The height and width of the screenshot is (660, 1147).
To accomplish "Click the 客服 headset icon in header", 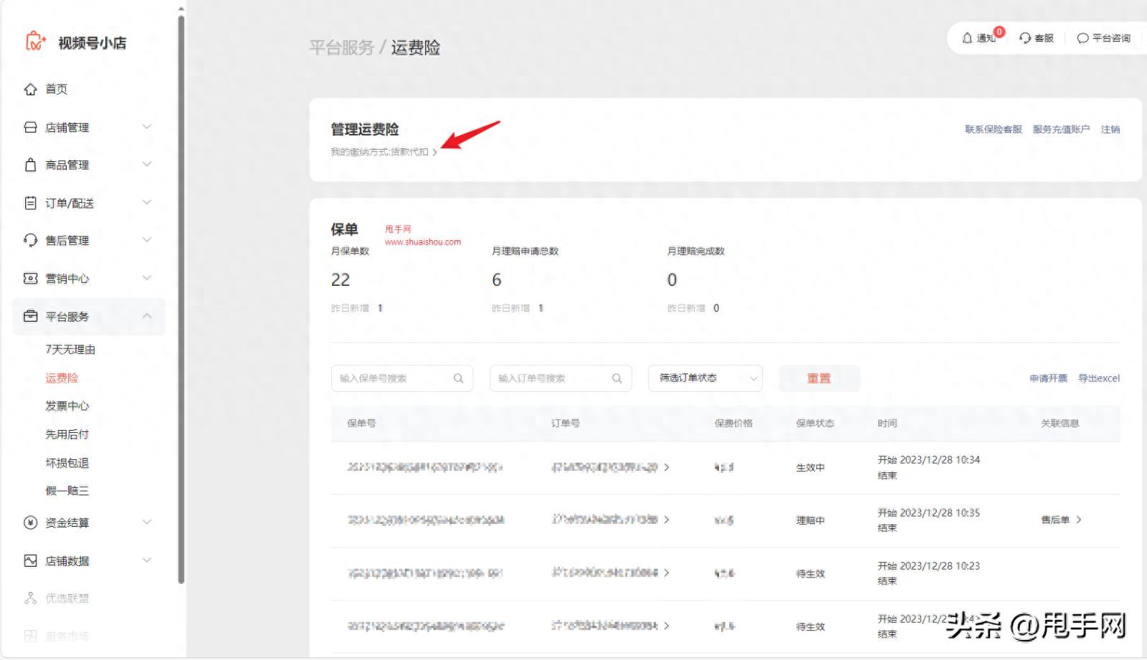I will pyautogui.click(x=1025, y=38).
